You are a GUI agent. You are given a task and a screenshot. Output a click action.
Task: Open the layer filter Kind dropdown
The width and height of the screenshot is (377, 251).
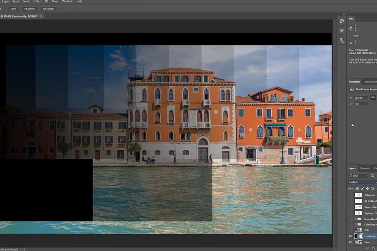pos(358,176)
